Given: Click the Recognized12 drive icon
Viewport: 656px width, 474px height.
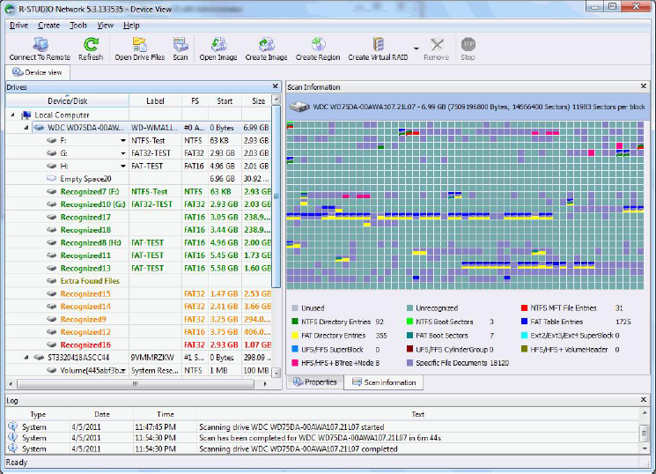Looking at the screenshot, I should pos(51,332).
